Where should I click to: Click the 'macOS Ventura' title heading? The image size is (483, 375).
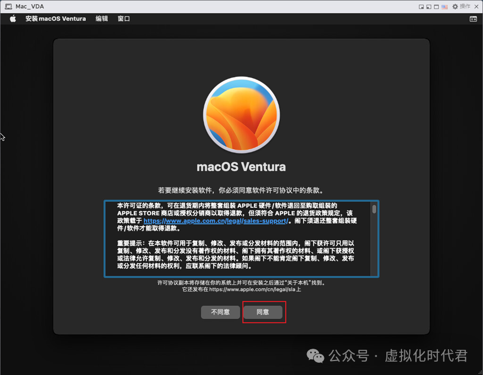pos(241,167)
